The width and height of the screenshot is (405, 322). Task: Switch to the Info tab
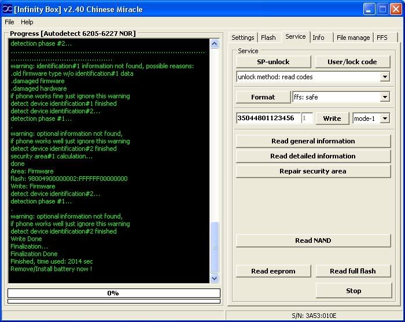coord(318,38)
